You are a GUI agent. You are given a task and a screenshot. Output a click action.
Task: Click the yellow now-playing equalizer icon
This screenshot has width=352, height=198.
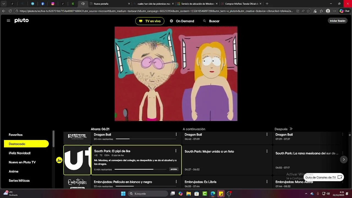coord(59,160)
